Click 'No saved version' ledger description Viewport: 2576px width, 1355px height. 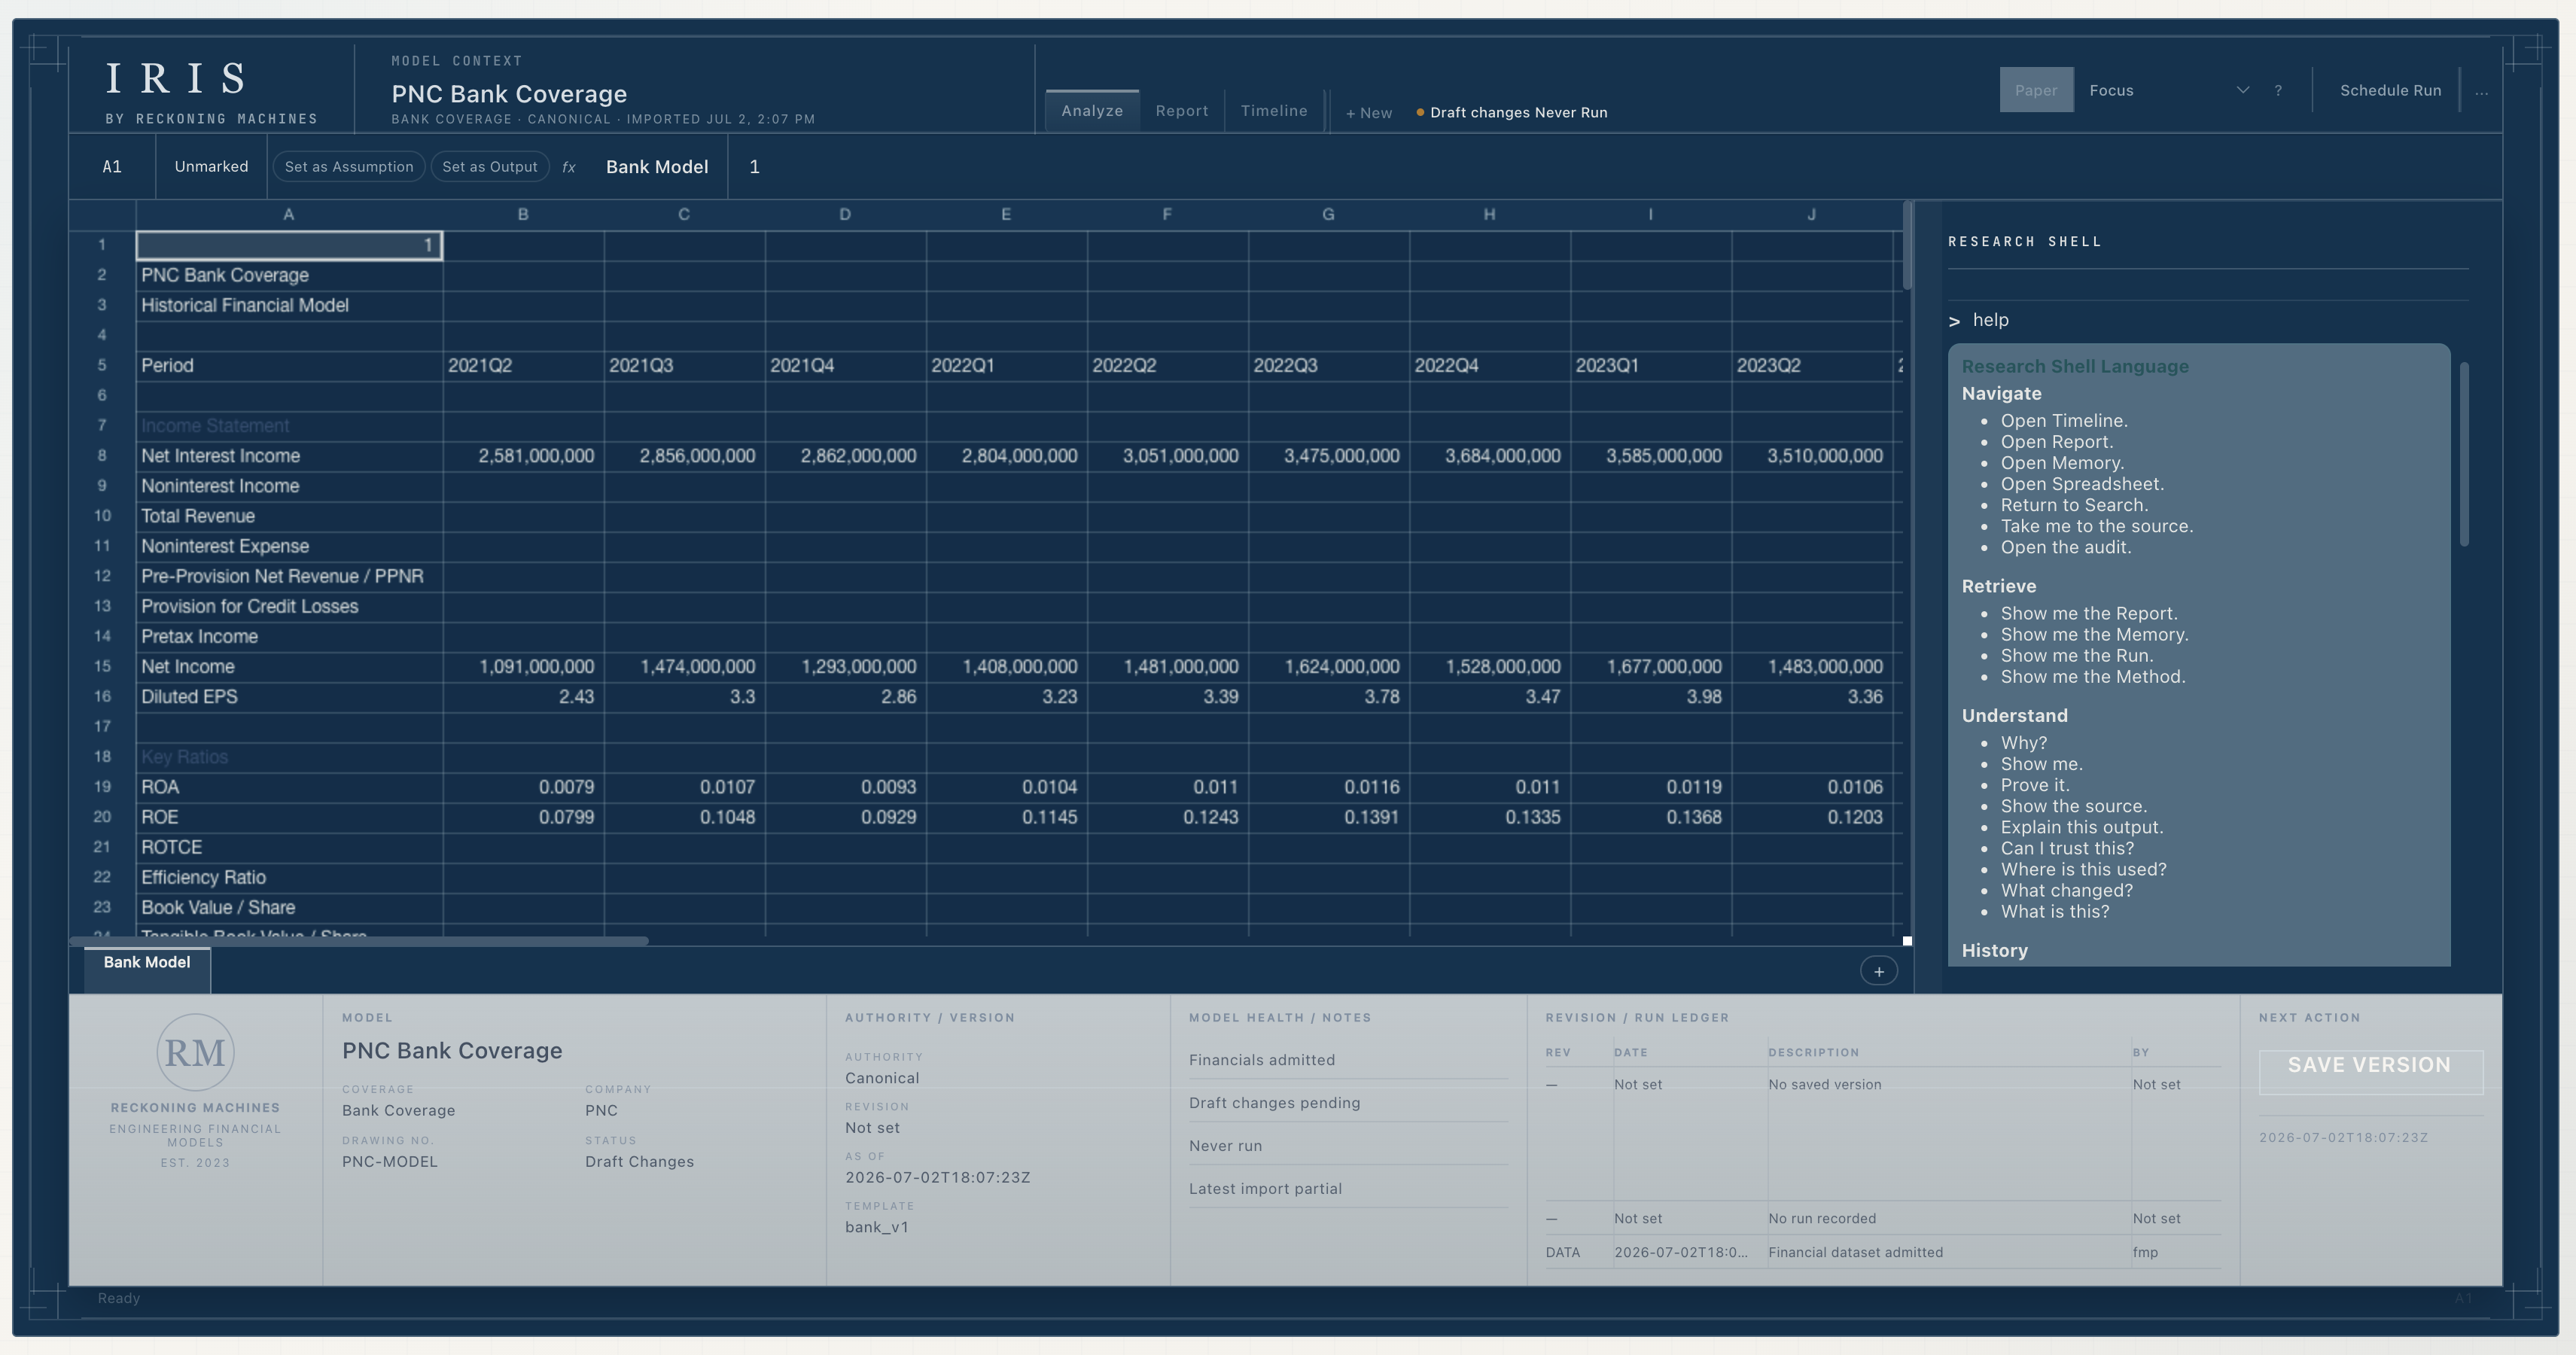coord(1824,1085)
